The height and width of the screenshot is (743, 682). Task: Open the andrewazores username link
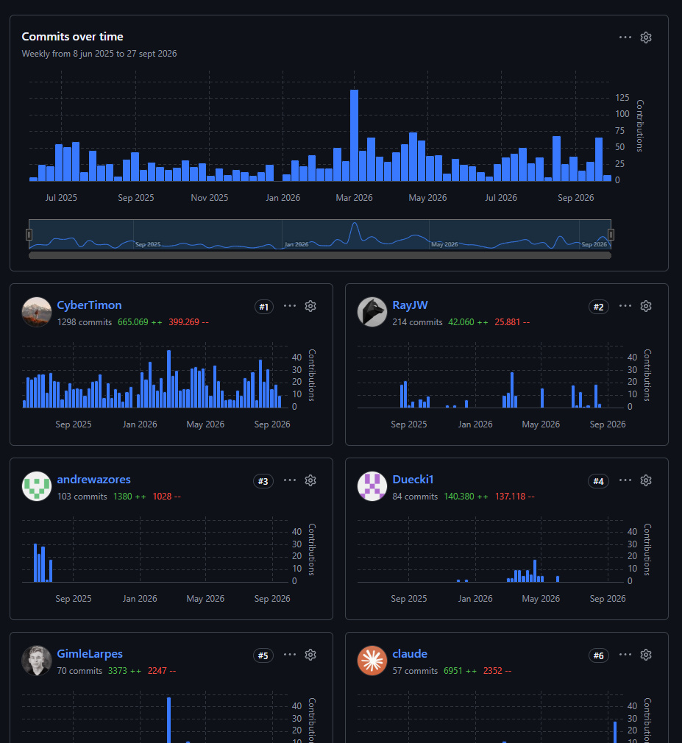(x=94, y=480)
